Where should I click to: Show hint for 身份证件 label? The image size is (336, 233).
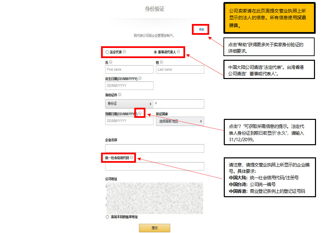tap(120, 95)
